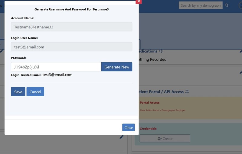Close the modal with the red X
Screen dimensions: 242x154
point(139,2)
